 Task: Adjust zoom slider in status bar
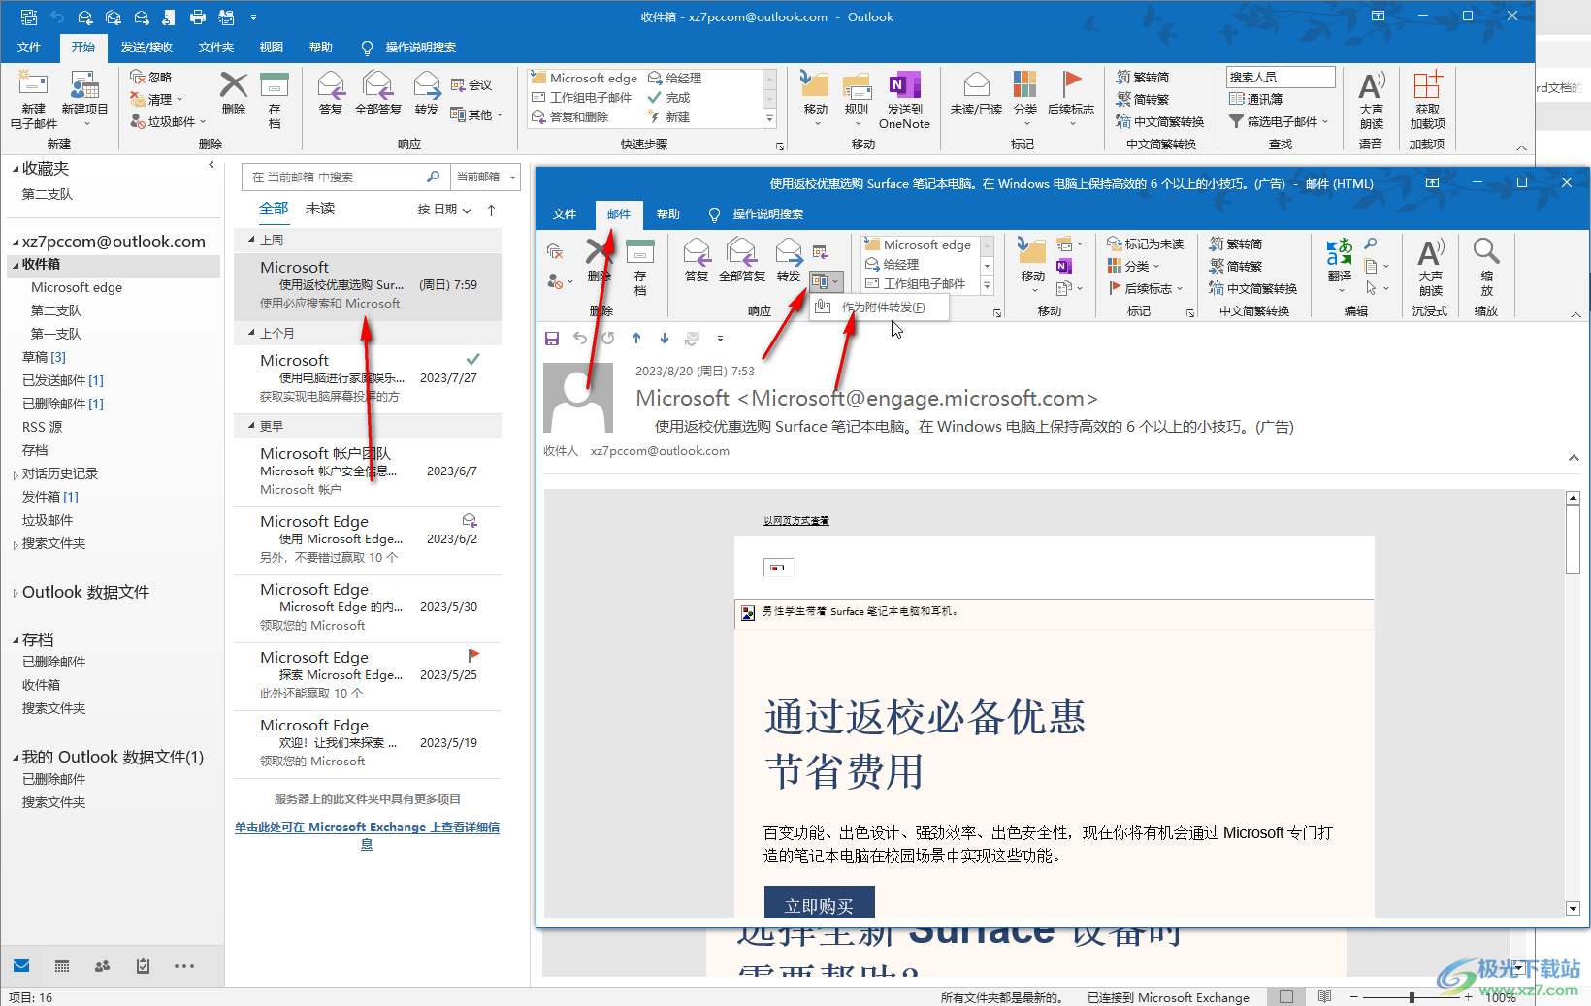(1412, 997)
